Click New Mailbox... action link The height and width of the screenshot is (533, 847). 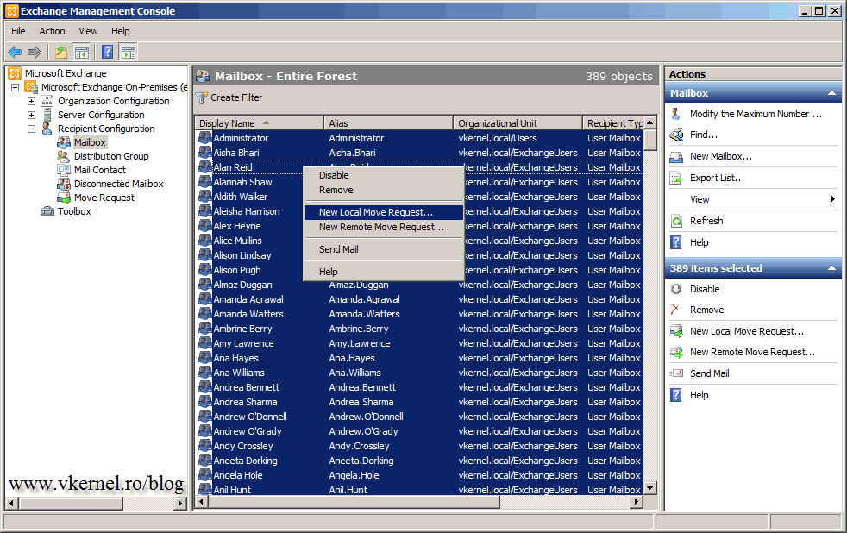tap(720, 157)
